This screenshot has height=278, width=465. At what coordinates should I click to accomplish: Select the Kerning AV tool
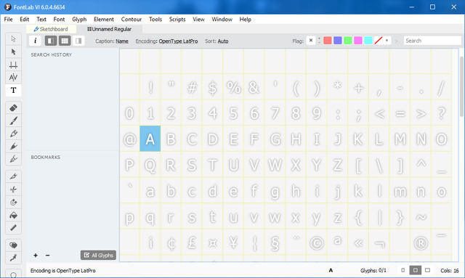tap(13, 78)
